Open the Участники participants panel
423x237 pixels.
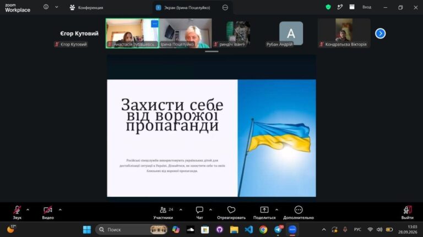163,212
